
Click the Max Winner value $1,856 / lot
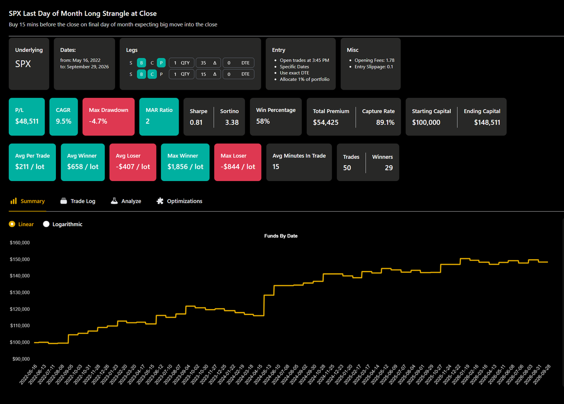(x=186, y=166)
